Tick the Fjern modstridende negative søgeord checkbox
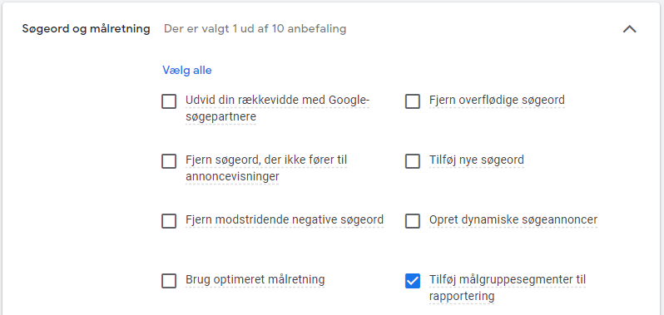Screen dimensions: 664x315 point(169,221)
